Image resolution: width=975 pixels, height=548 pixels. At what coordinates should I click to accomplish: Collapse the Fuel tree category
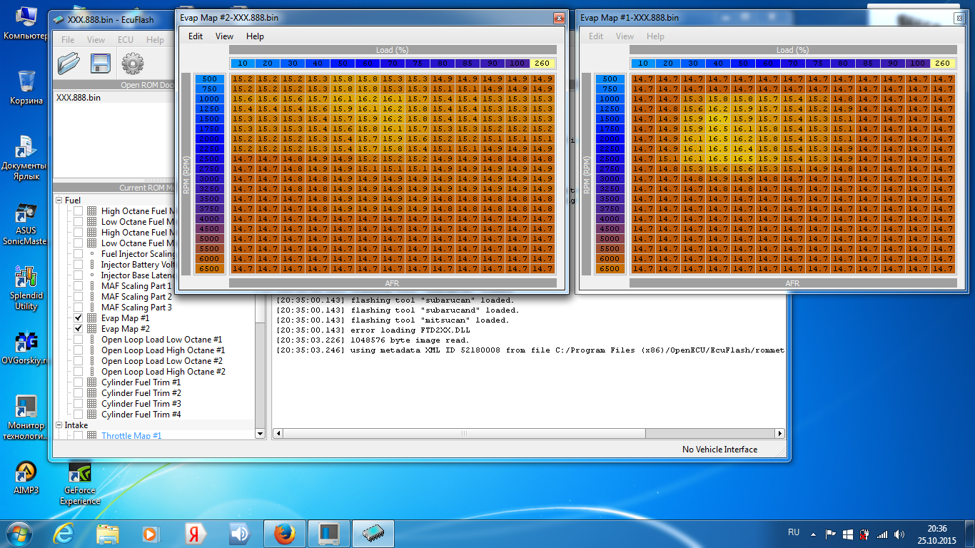point(60,201)
